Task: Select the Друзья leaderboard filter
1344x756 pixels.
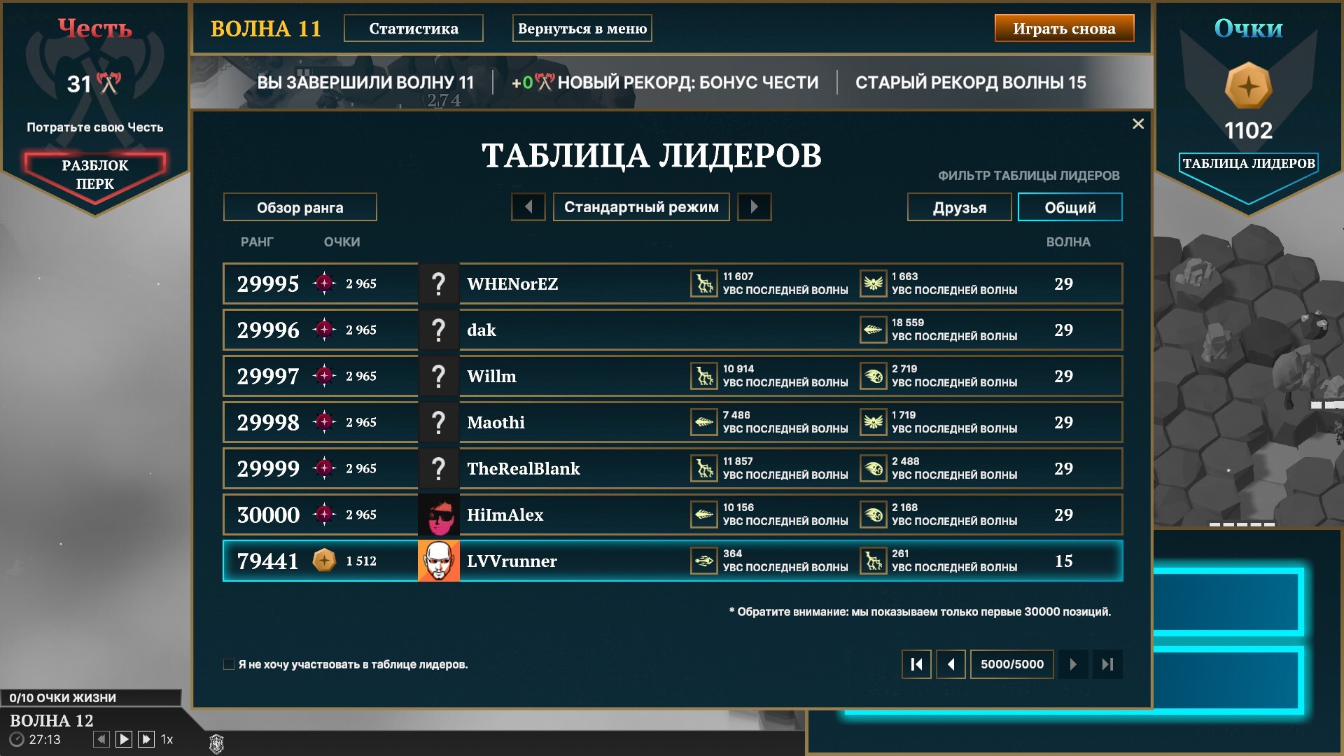Action: (959, 207)
